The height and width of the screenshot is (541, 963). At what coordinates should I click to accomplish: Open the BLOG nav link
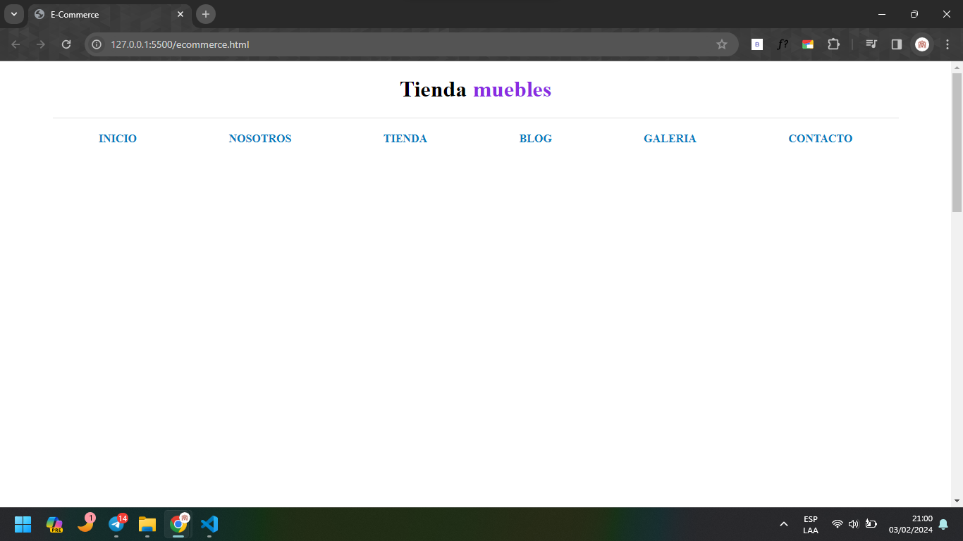[x=536, y=139]
